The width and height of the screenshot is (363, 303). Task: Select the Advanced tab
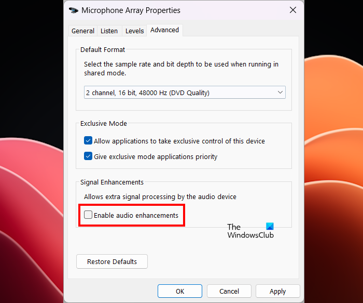[164, 30]
